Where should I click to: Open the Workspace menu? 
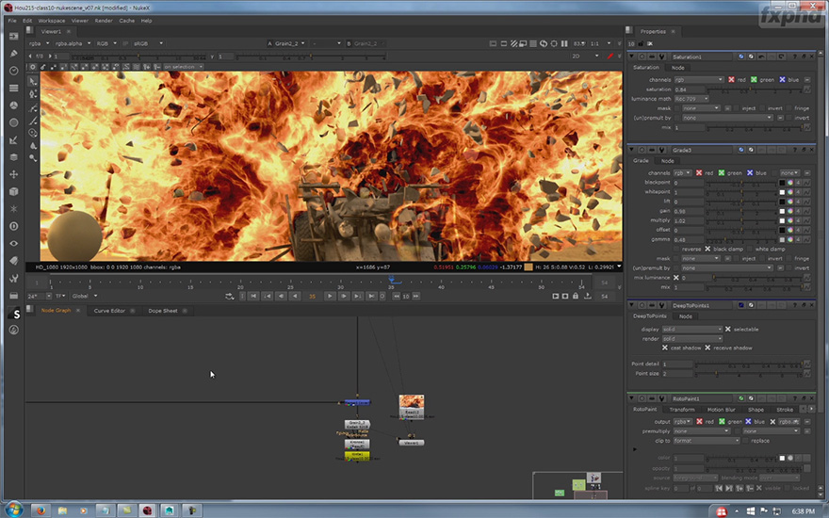coord(51,21)
